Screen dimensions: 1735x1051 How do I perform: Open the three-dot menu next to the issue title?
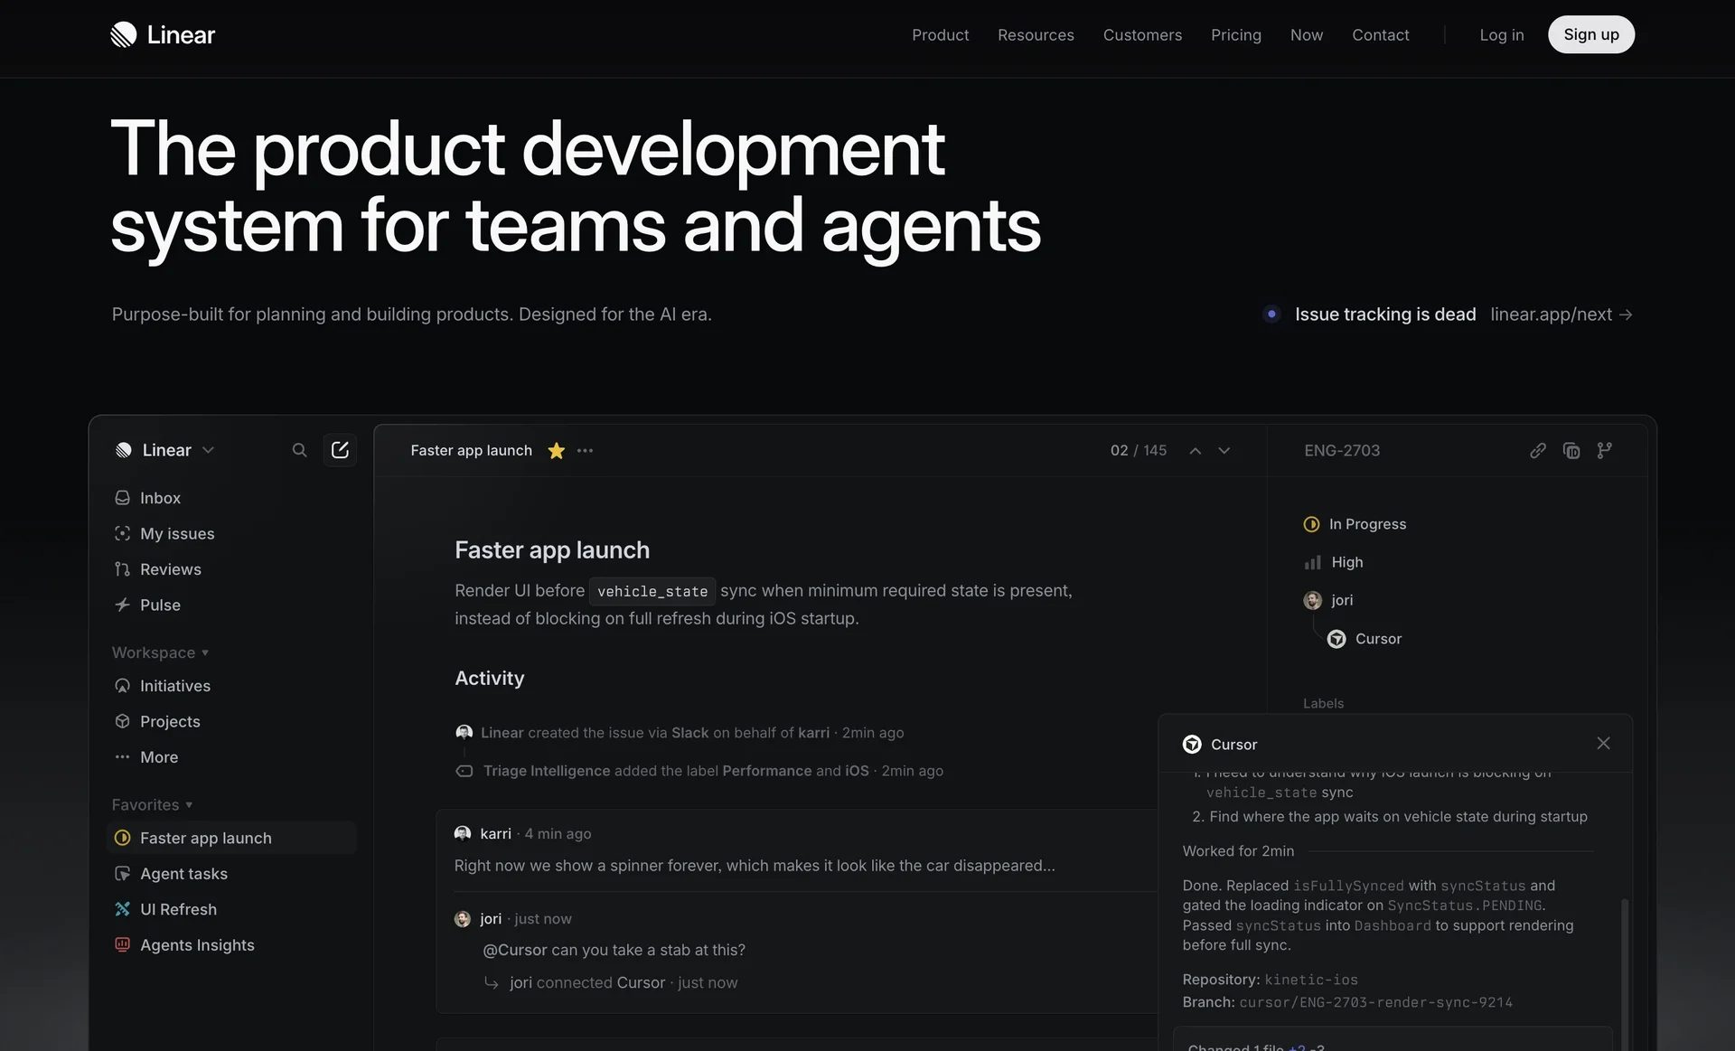(585, 450)
